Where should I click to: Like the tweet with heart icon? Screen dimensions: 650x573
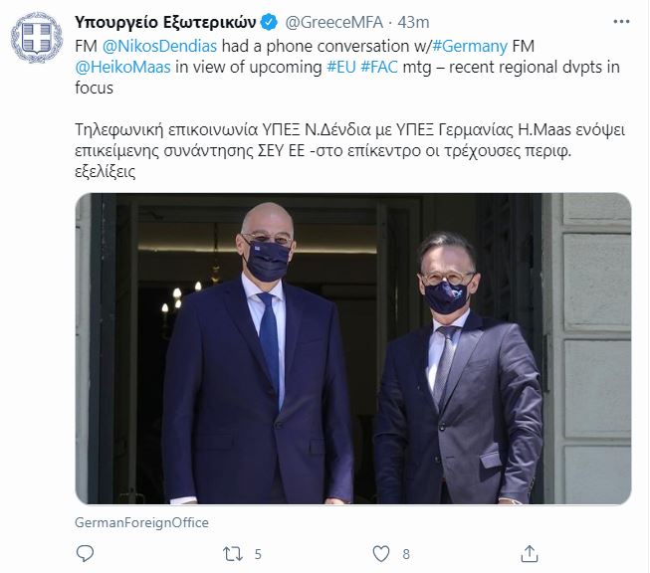point(381,554)
